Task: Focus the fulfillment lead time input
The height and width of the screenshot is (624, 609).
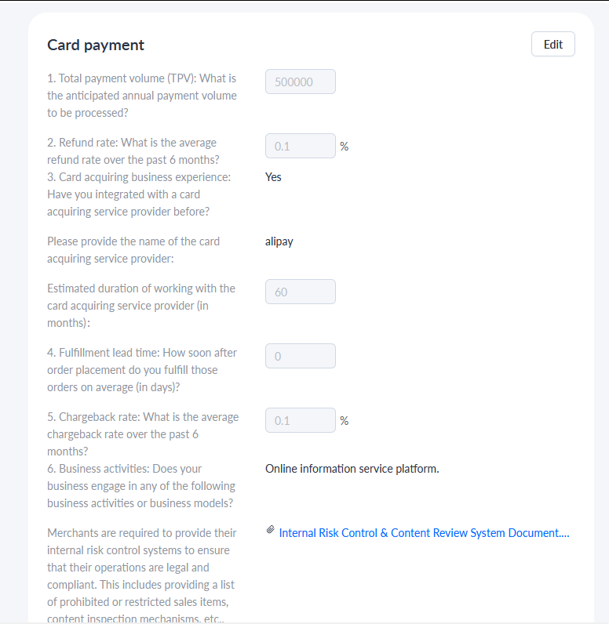Action: (x=301, y=356)
